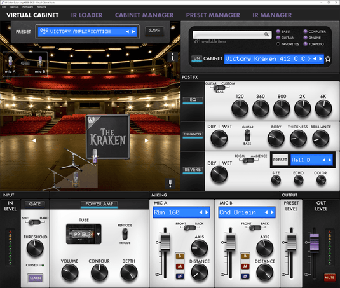Toggle the mic A / mic B switch
Image resolution: width=340 pixels, height=288 pixels.
25,64
